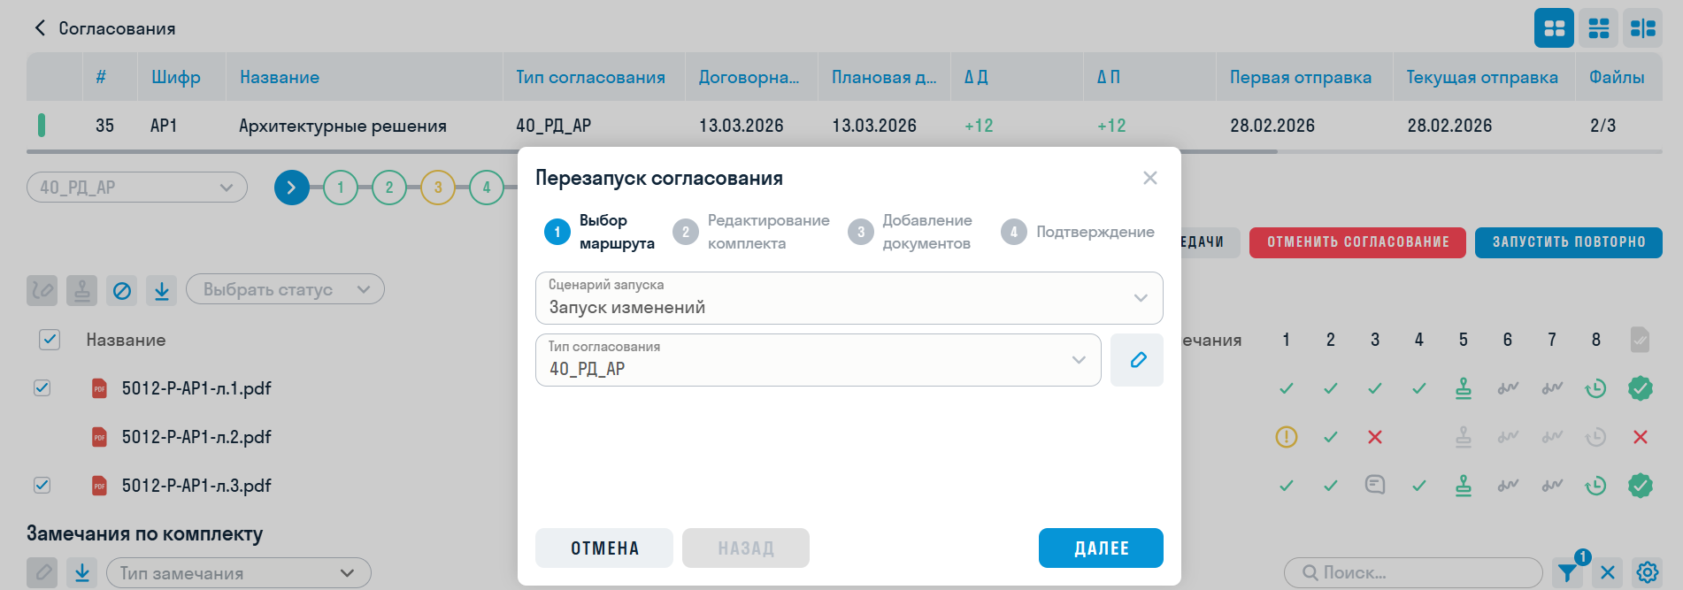Toggle the select-all checkbox near Название
Screen dimensions: 1683x590
(x=50, y=340)
